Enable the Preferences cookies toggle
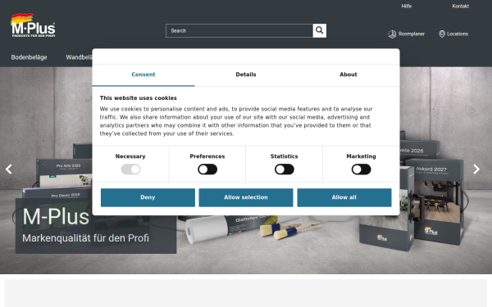This screenshot has height=307, width=492. point(207,169)
